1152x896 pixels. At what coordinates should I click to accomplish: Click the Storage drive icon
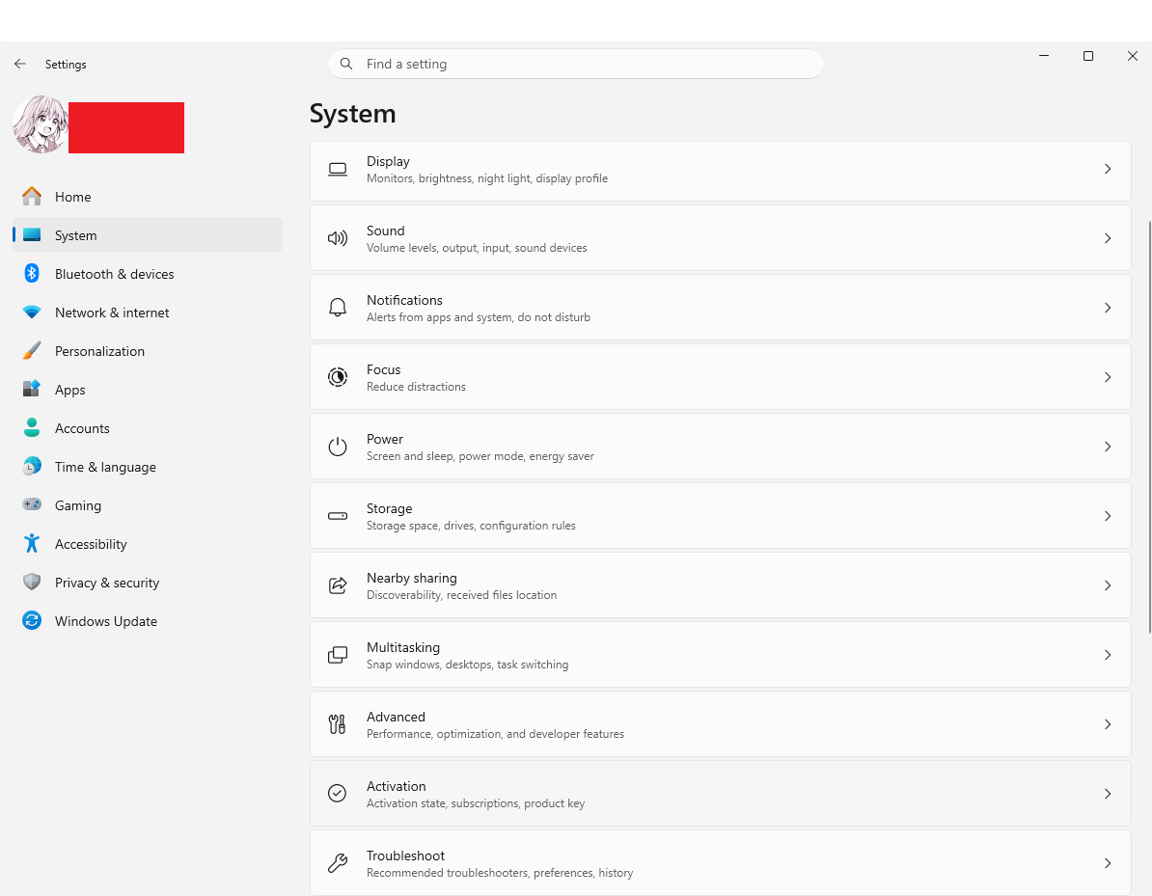coord(338,516)
